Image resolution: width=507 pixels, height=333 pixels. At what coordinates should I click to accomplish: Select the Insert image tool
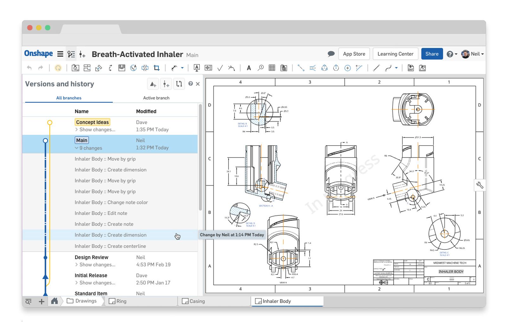click(422, 68)
